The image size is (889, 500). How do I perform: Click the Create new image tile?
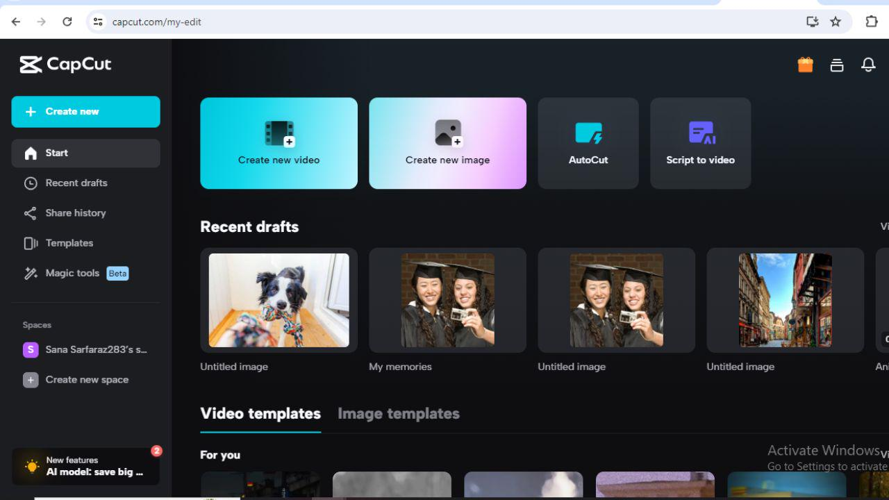[447, 143]
